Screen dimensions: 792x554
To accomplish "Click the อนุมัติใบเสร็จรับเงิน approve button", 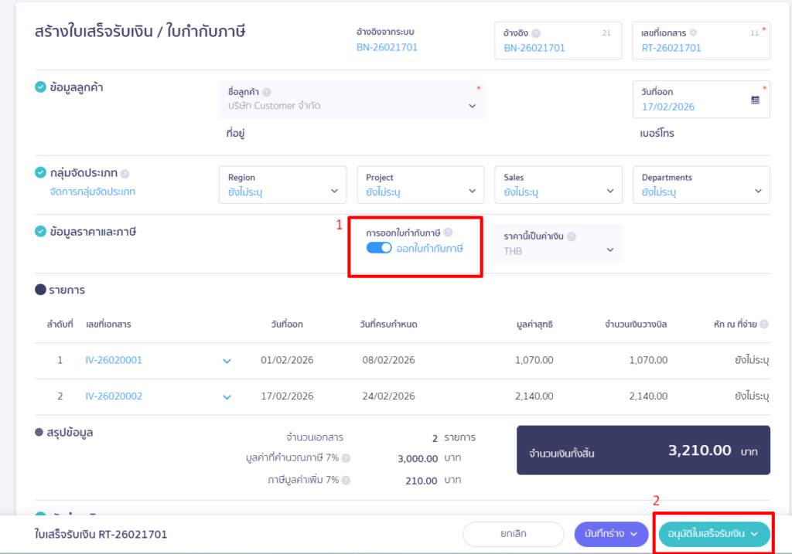I will coord(713,534).
